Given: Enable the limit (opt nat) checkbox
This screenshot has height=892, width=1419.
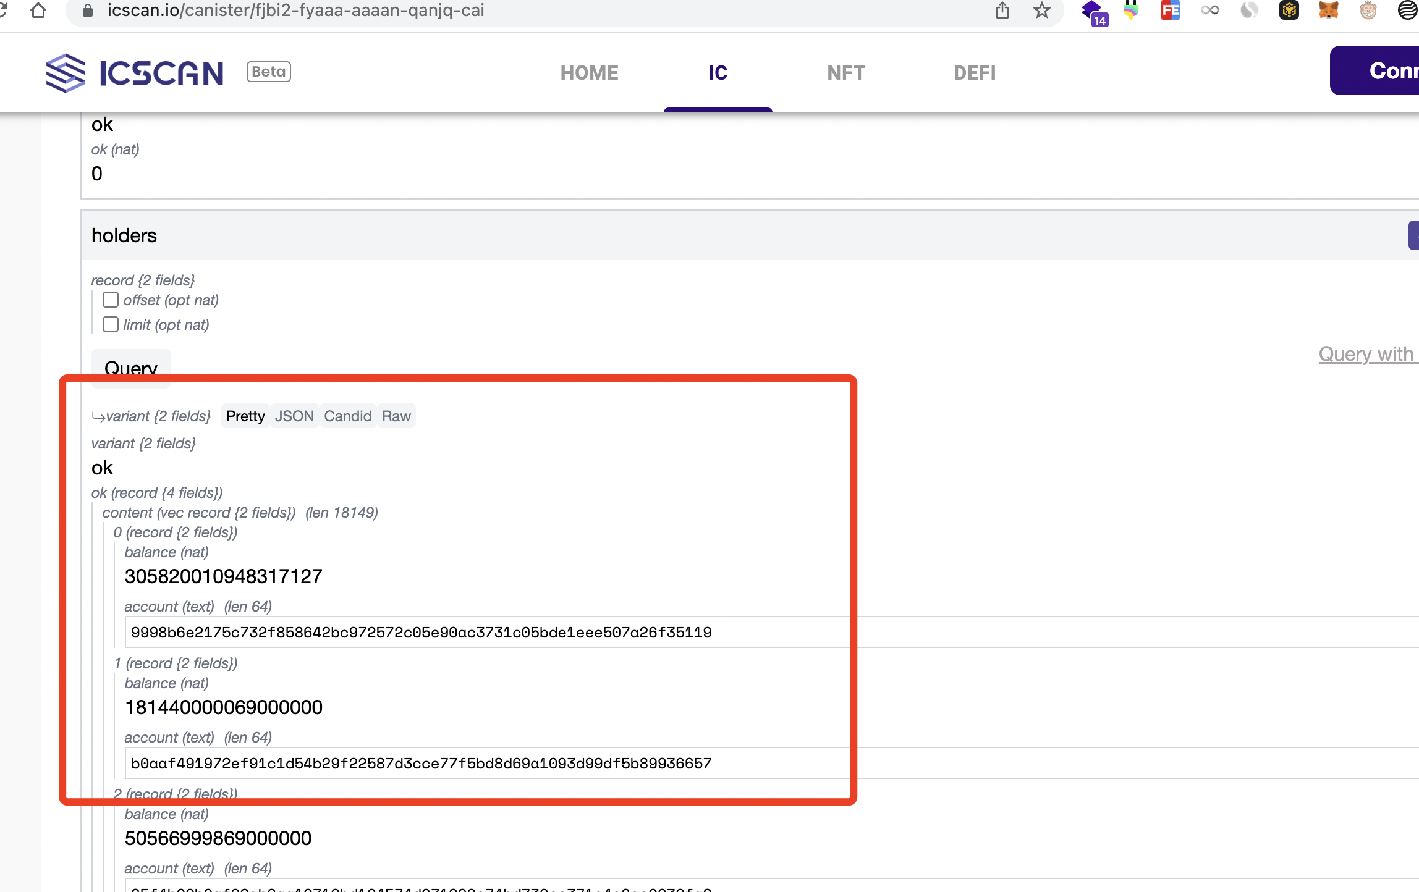Looking at the screenshot, I should [x=111, y=324].
